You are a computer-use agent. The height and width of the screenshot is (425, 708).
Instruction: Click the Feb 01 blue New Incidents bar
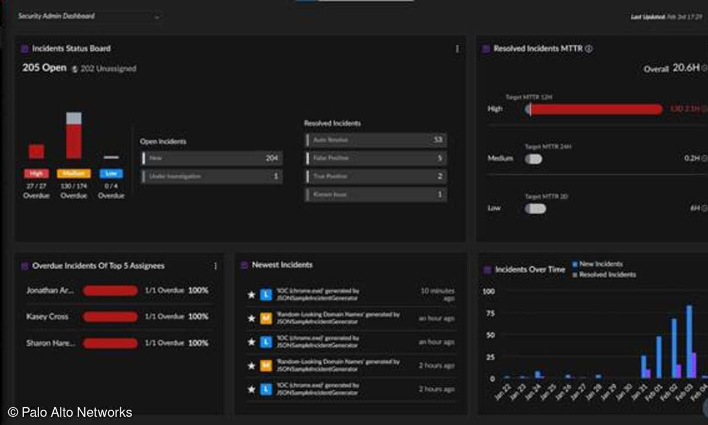(659, 357)
